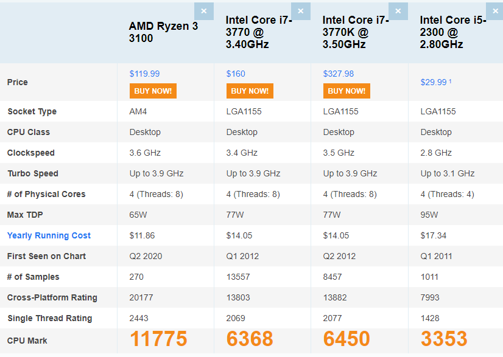
Task: Remove Intel Core i5-2300 column
Action: coord(495,11)
